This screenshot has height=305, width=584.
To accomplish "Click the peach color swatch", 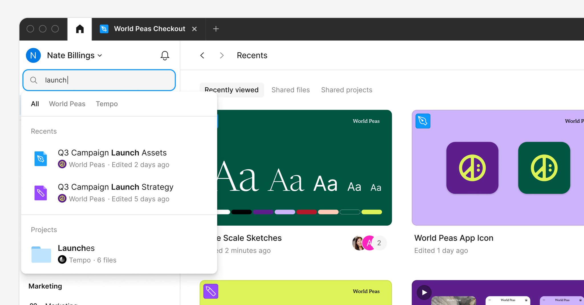I will click(x=328, y=212).
